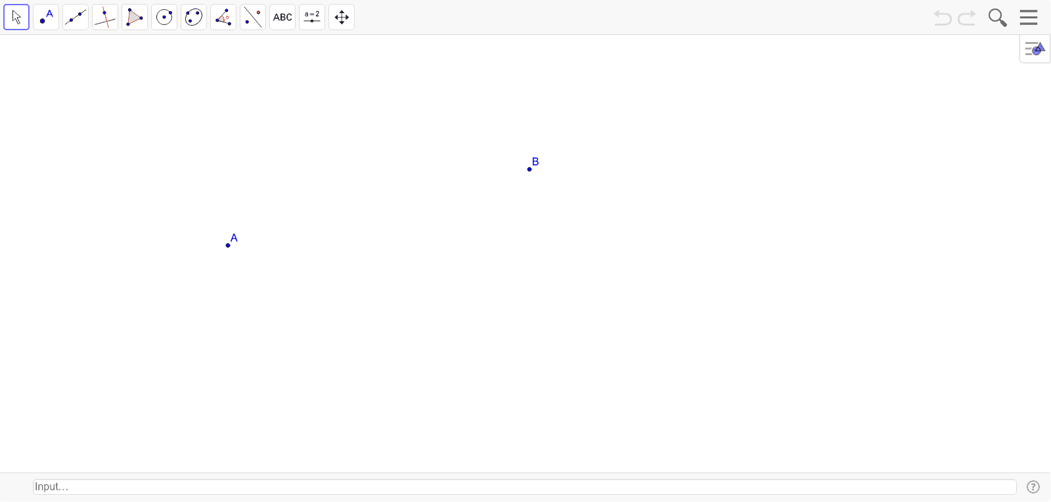Viewport: 1051px width, 502px height.
Task: Select the Angle tool
Action: [223, 17]
